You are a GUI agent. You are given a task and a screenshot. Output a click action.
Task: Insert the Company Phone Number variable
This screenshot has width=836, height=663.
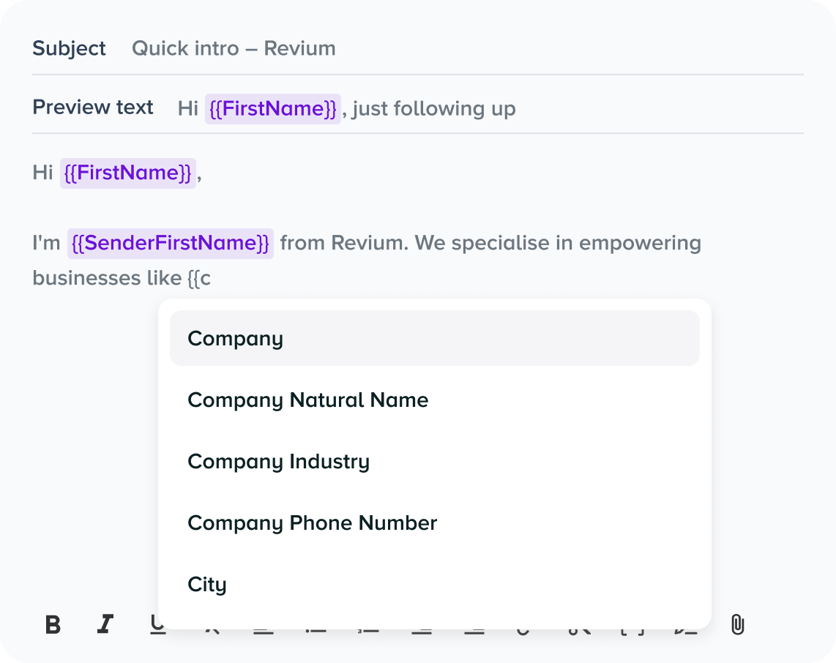[435, 522]
